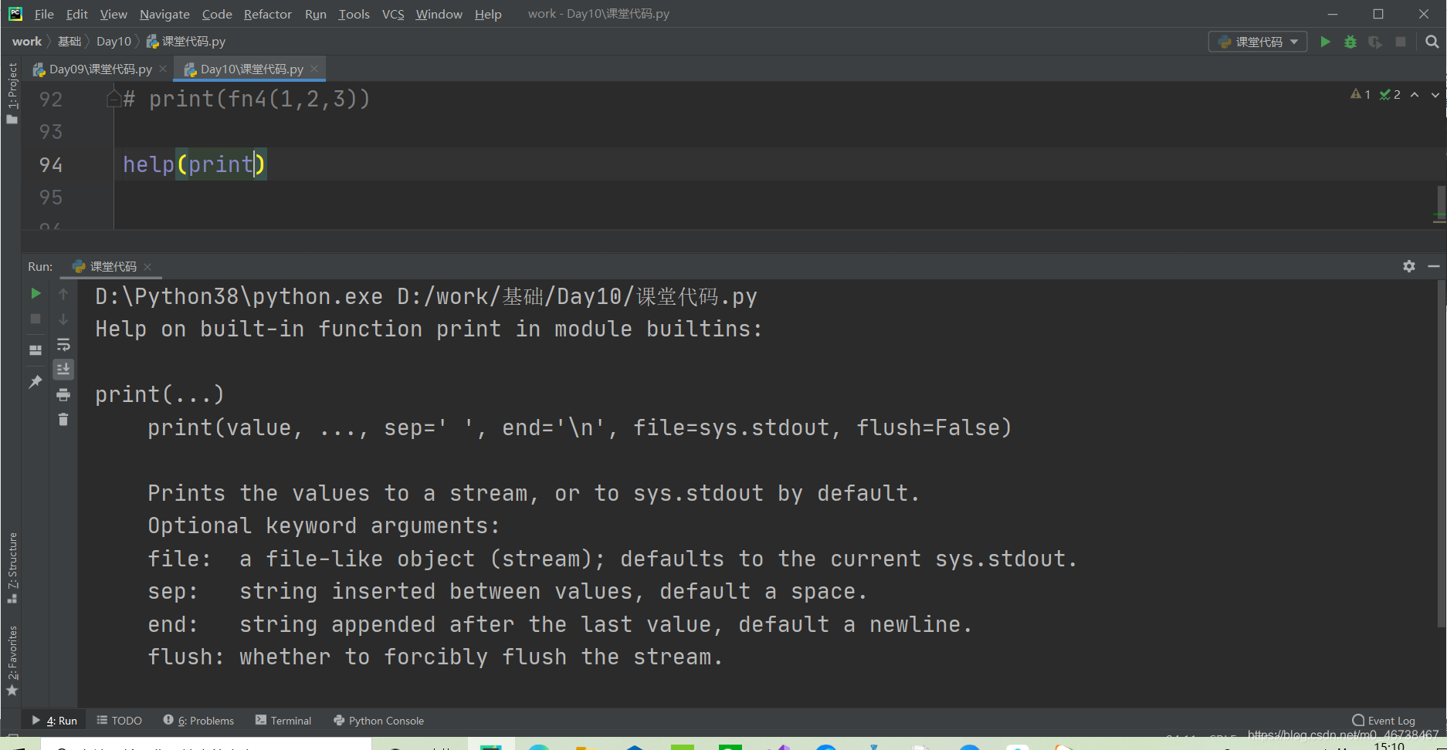Open the Code menu
This screenshot has height=750, width=1447.
pyautogui.click(x=217, y=14)
